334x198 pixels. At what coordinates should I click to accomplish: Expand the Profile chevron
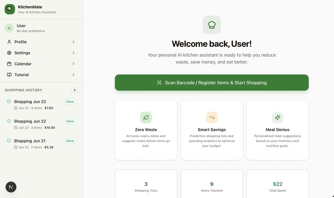coord(73,42)
